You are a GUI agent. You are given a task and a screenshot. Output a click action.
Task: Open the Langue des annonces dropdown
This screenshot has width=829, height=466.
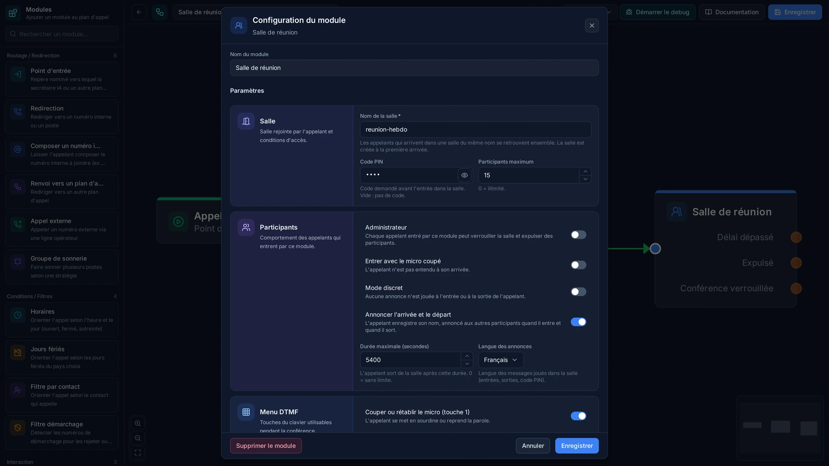click(x=501, y=360)
